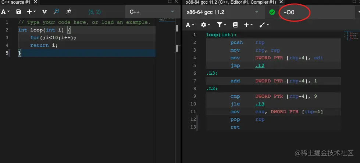Image resolution: width=360 pixels, height=163 pixels.
Task: Open the C++ language dropdown
Action: 152,12
